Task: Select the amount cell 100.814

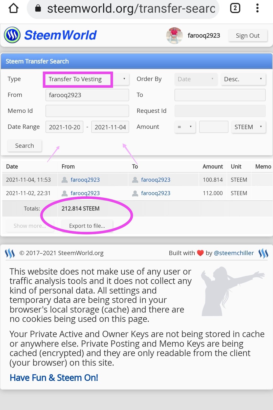Action: click(x=213, y=180)
